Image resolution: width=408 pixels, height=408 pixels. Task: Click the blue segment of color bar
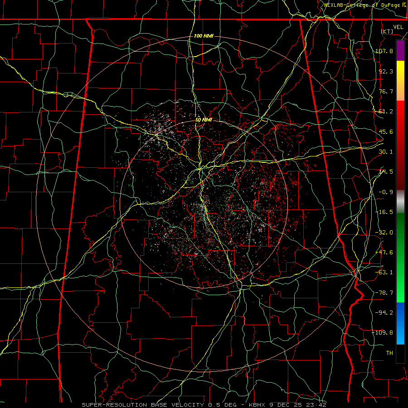click(400, 323)
